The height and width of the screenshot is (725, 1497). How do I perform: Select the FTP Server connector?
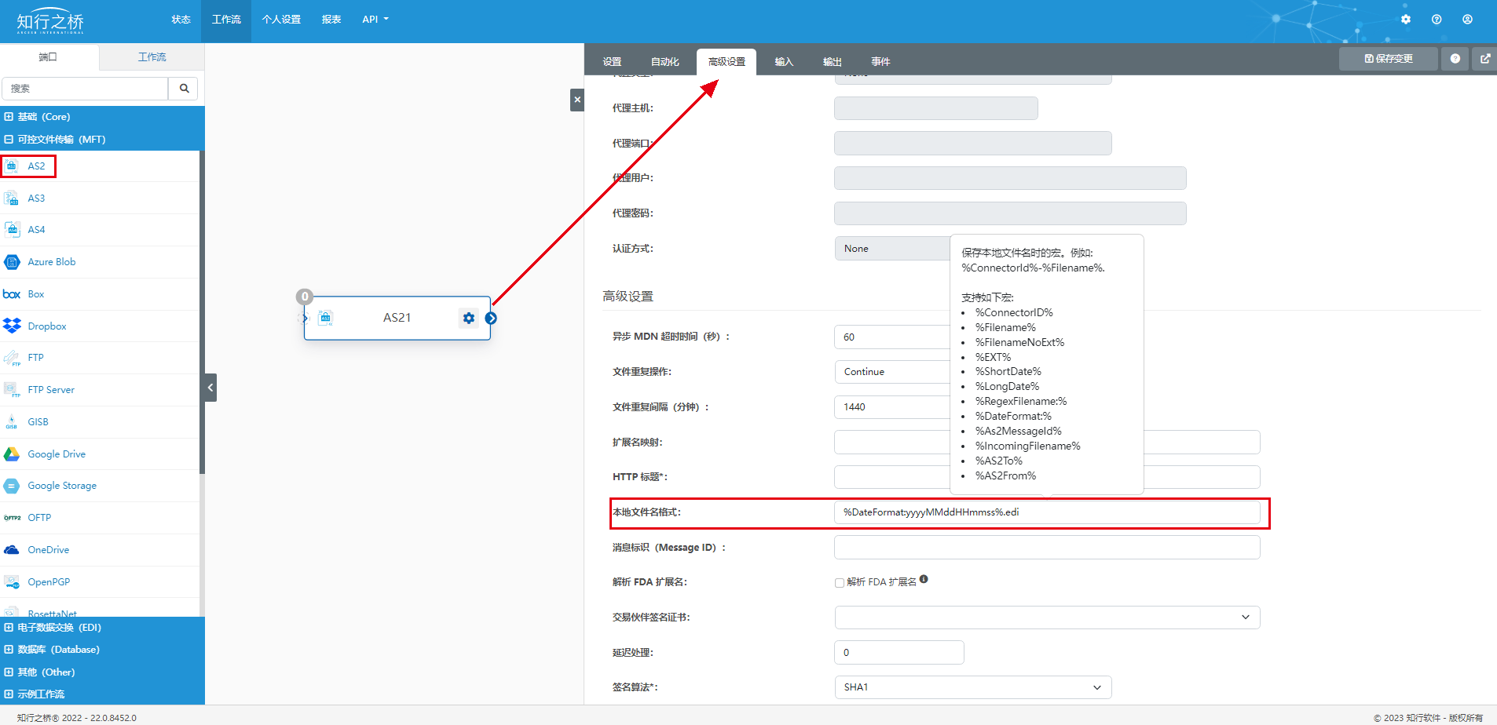point(101,390)
